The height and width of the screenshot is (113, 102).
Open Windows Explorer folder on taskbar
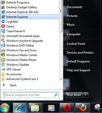[35, 108]
